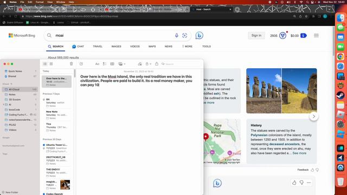Switch to the Bing MAPS tab
The image size is (347, 195).
tap(152, 47)
